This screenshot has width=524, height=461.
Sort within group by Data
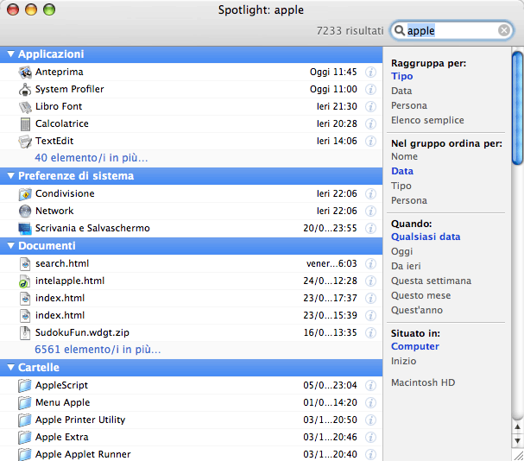pyautogui.click(x=402, y=171)
